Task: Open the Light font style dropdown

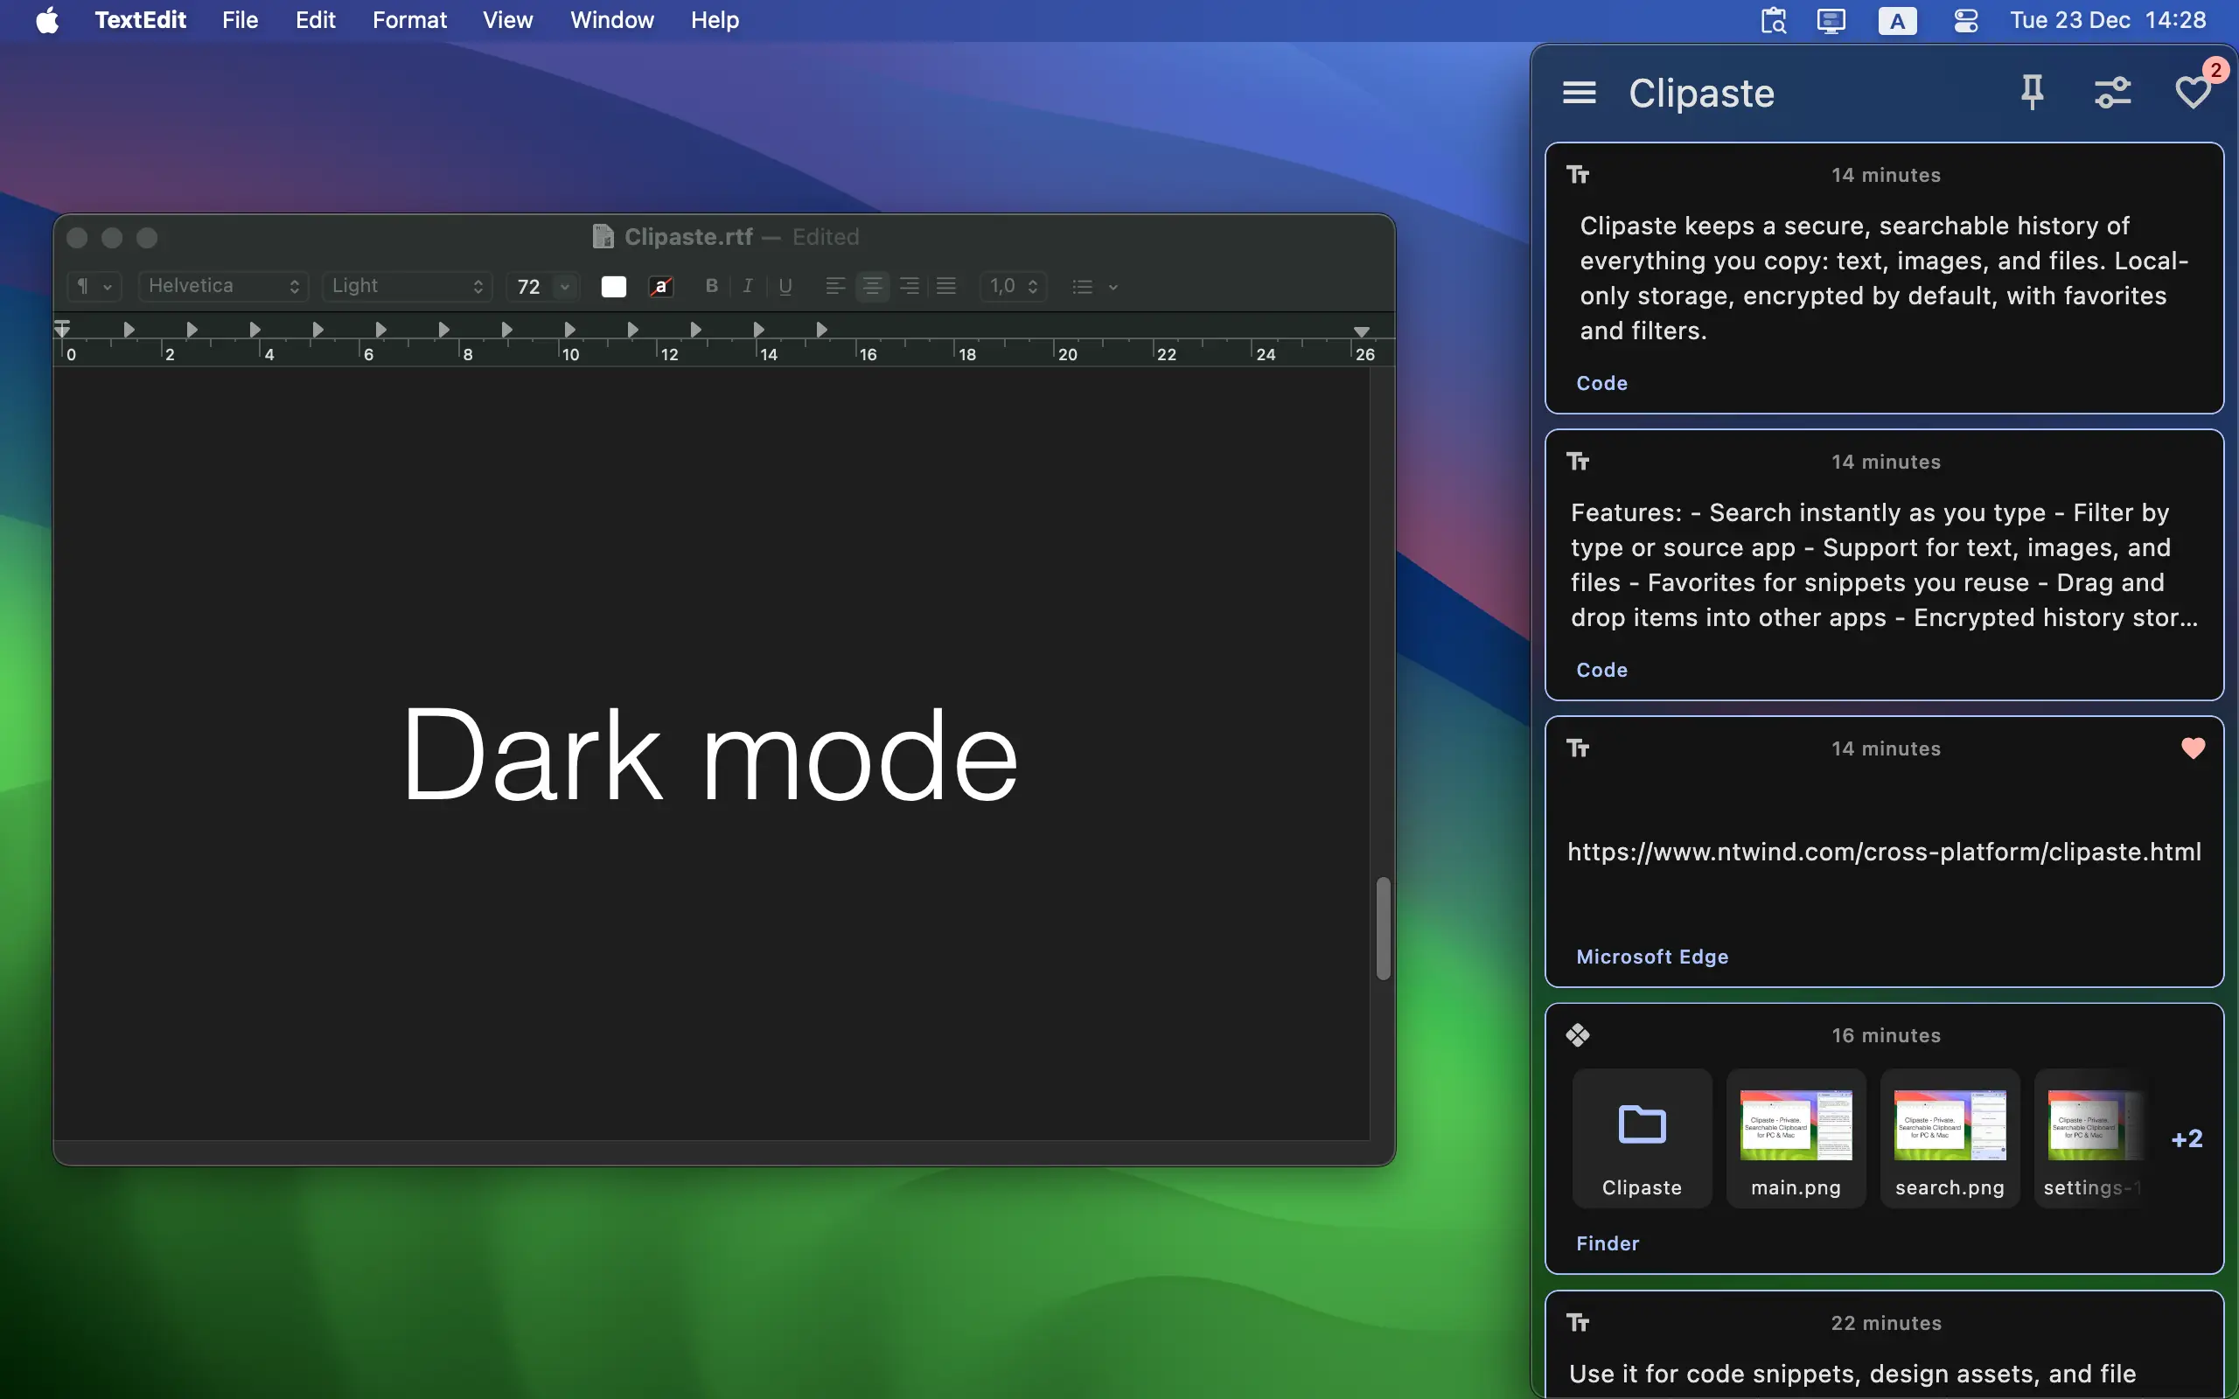Action: click(x=407, y=287)
